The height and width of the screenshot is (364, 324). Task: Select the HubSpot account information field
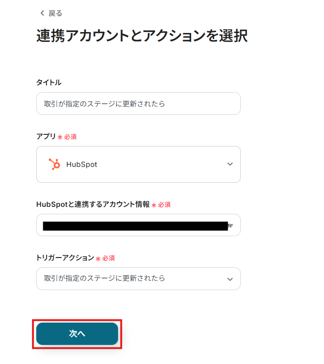coord(138,225)
